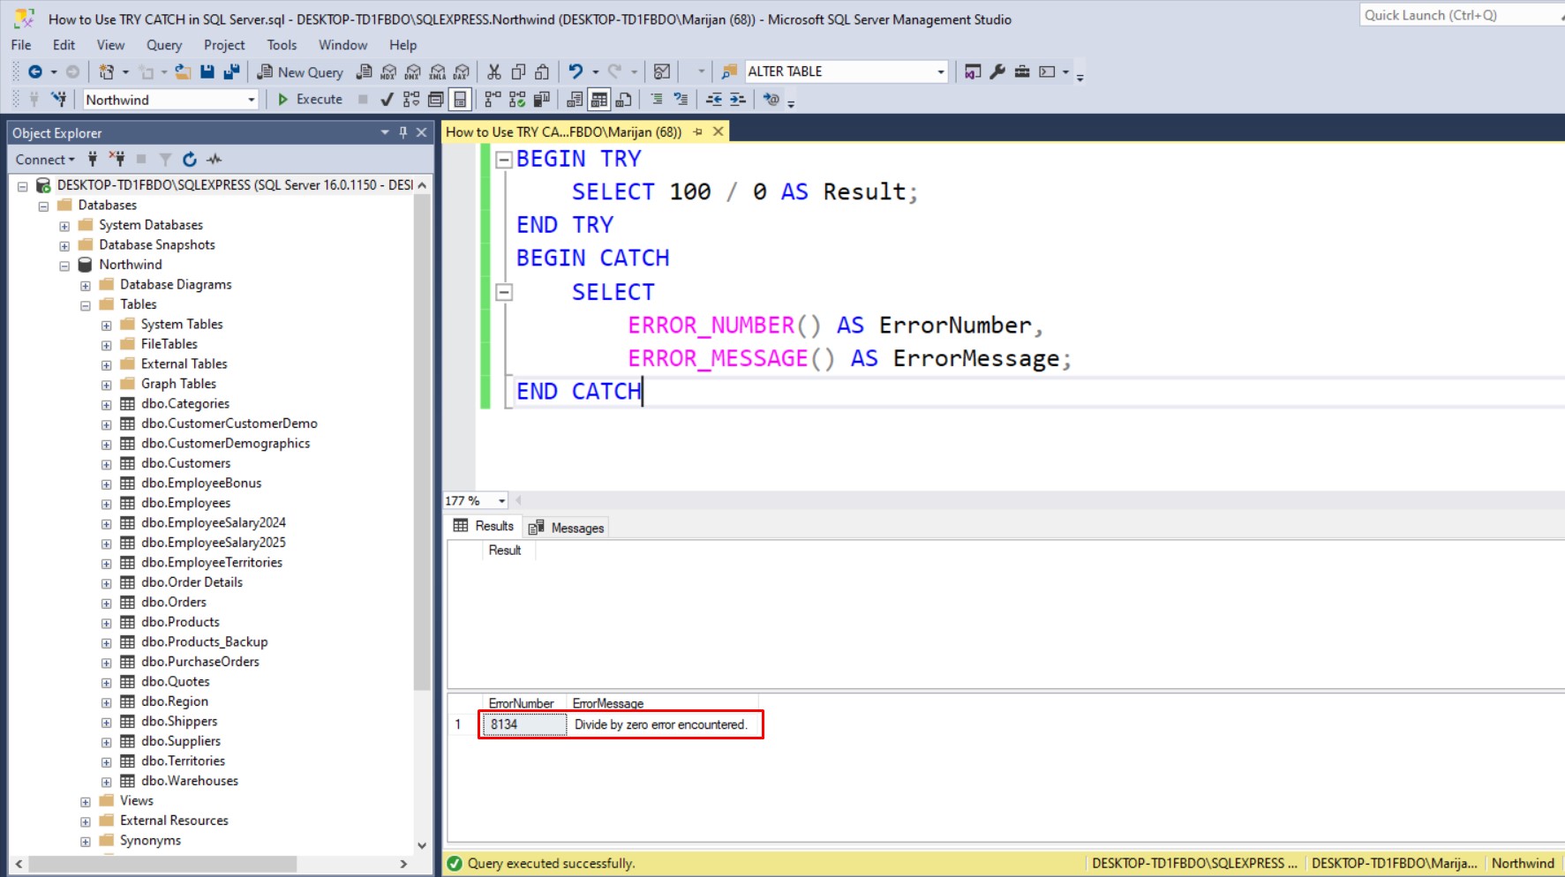
Task: Click the Cut scissors icon
Action: click(494, 72)
